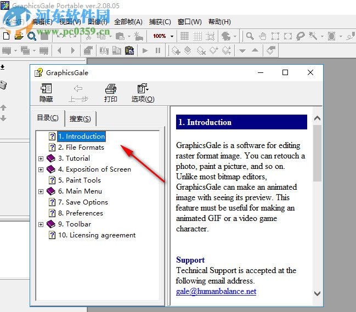Open a file using the folder icon
Screen dimensions: 356x312
coord(19,36)
